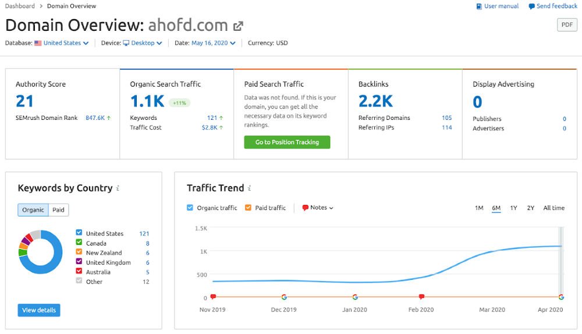582x334 pixels.
Task: Click the red note marker at Feb 2020
Action: coord(421,297)
